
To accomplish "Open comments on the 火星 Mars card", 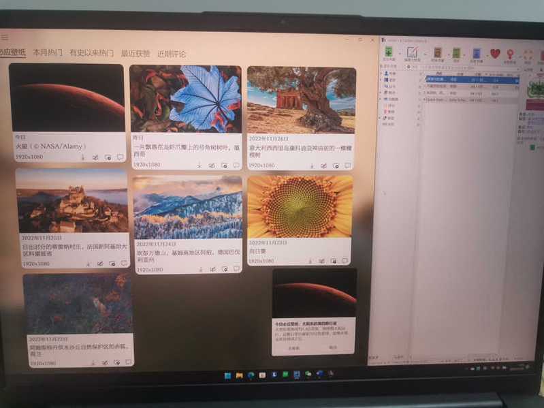I will click(121, 157).
